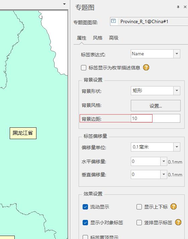Screen dimensions: 188x239
Task: Expand 水平偏移量 dropdown arrow
Action: (x=164, y=162)
